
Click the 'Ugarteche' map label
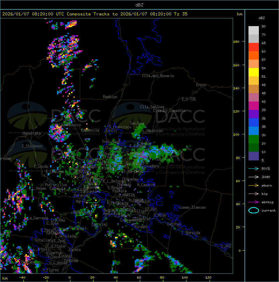pyautogui.click(x=83, y=212)
